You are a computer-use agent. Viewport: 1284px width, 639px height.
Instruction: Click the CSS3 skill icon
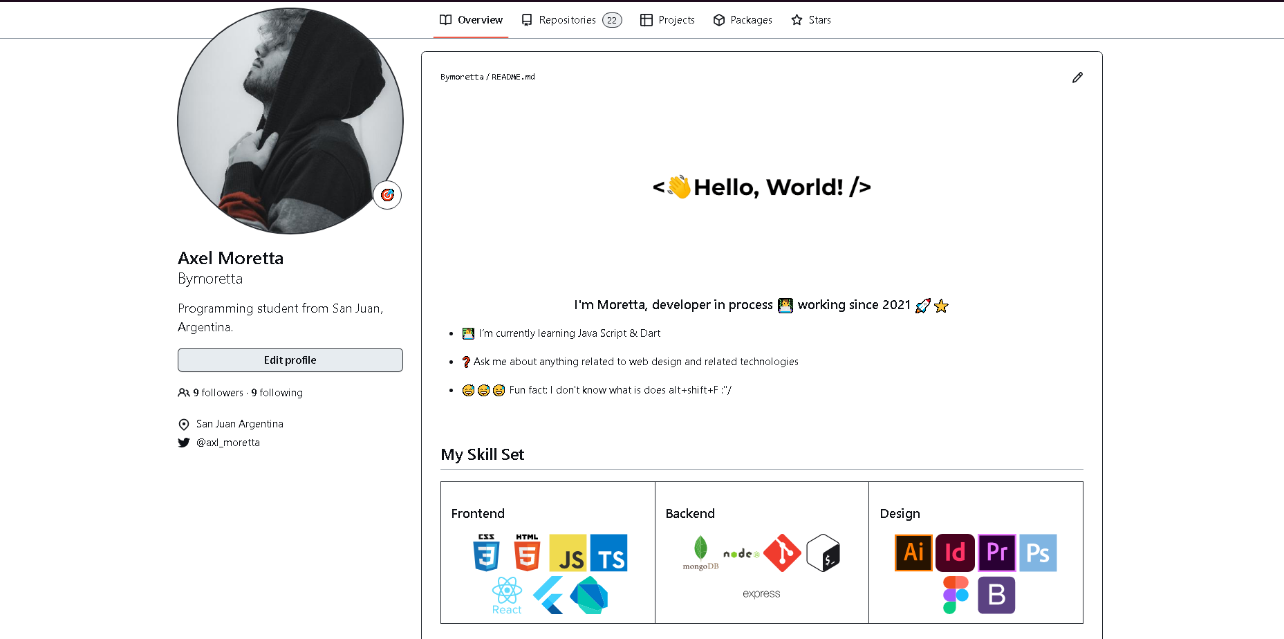(x=486, y=552)
